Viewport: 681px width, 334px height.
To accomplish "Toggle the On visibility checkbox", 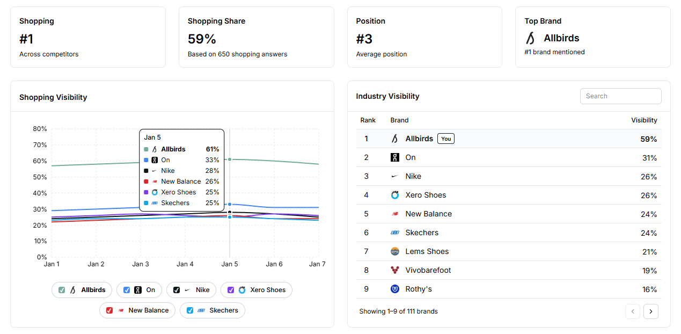I will pyautogui.click(x=127, y=289).
